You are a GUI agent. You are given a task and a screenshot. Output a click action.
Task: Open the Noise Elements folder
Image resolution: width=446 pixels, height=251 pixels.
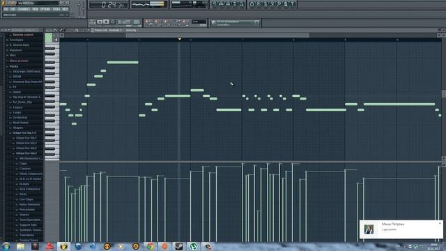(29, 204)
